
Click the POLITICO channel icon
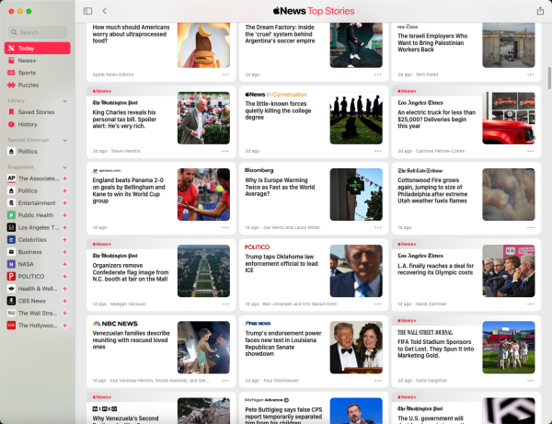click(11, 277)
